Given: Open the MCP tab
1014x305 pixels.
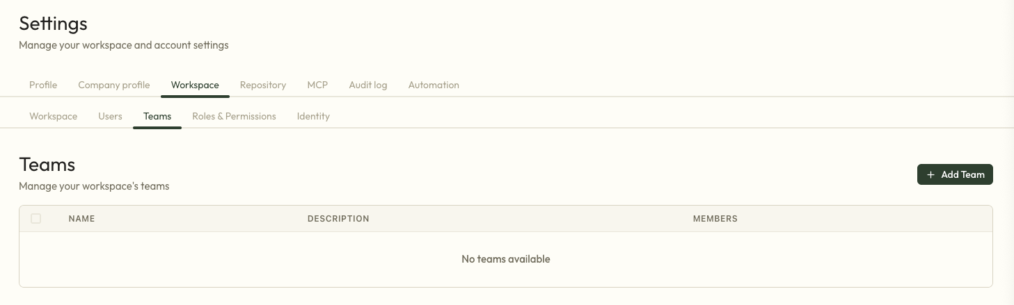Looking at the screenshot, I should [317, 85].
